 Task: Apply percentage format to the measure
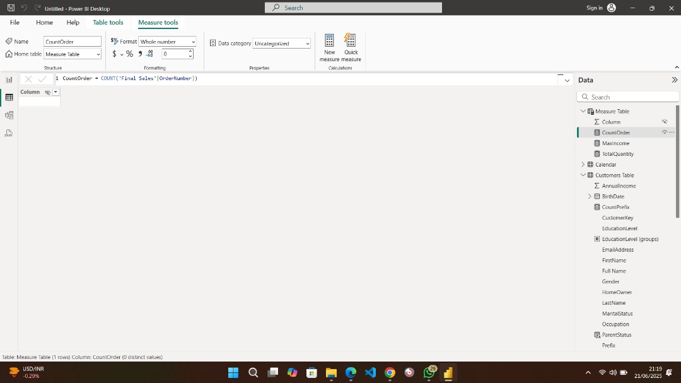130,54
